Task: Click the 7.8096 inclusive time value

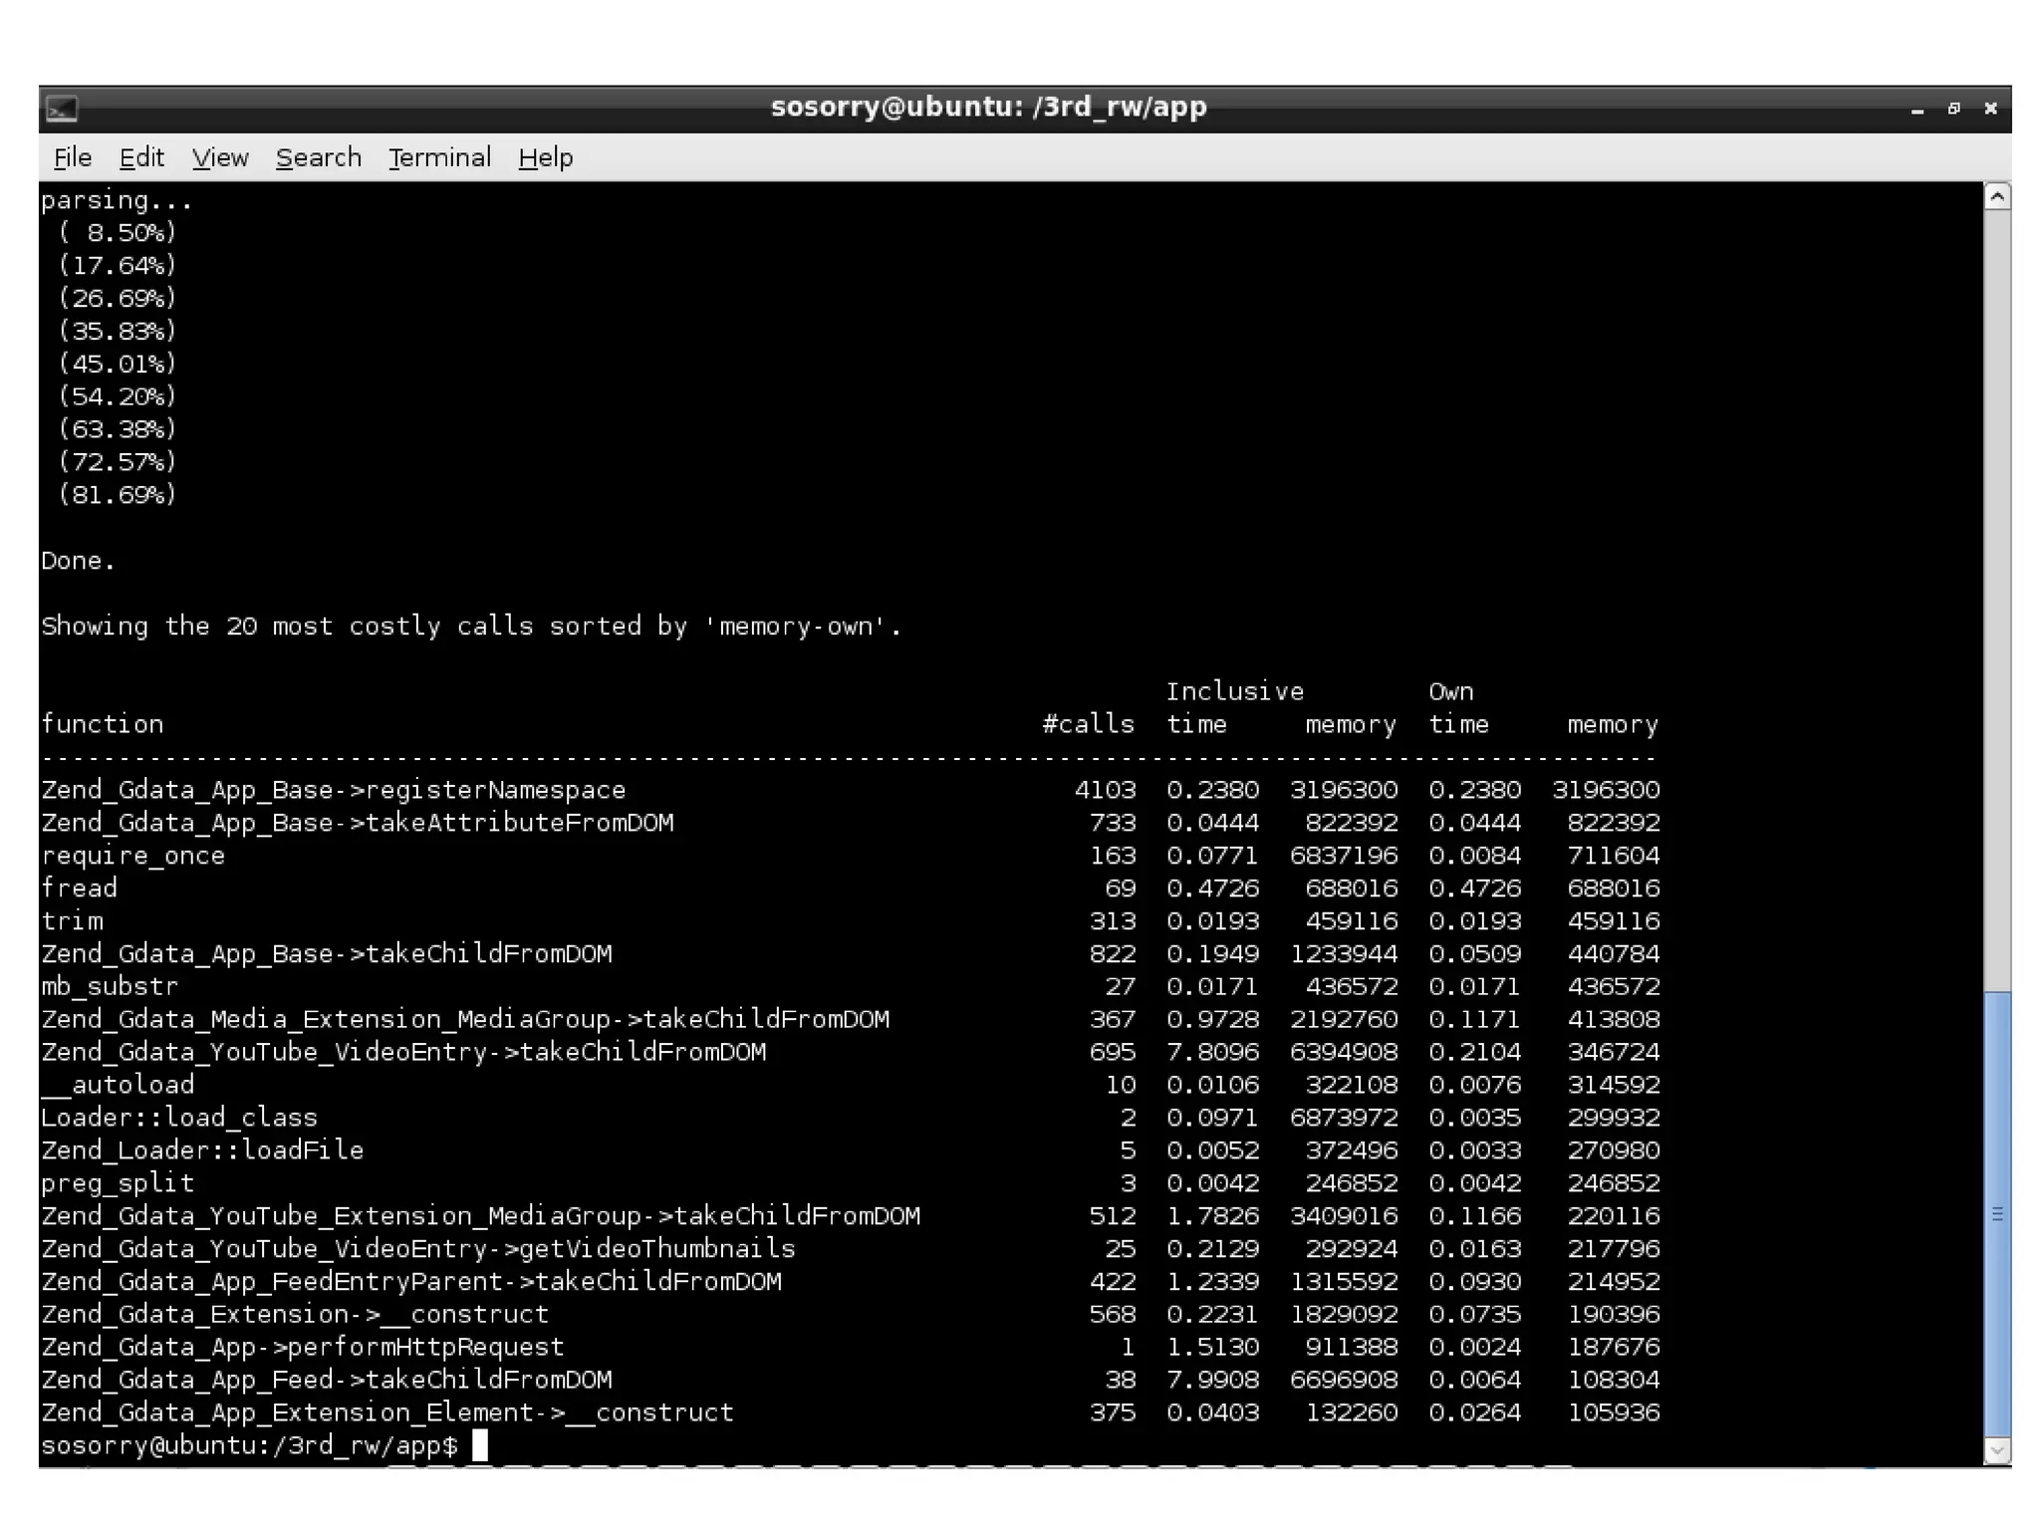Action: point(1212,1052)
